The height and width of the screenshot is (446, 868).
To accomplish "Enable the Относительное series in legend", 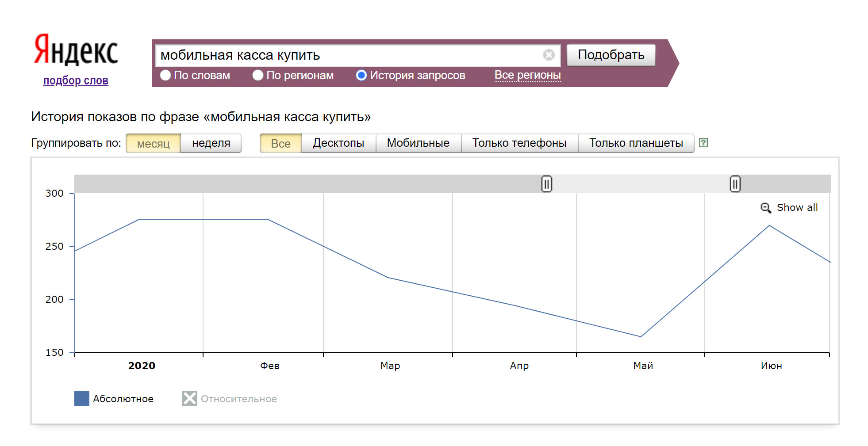I will 190,398.
